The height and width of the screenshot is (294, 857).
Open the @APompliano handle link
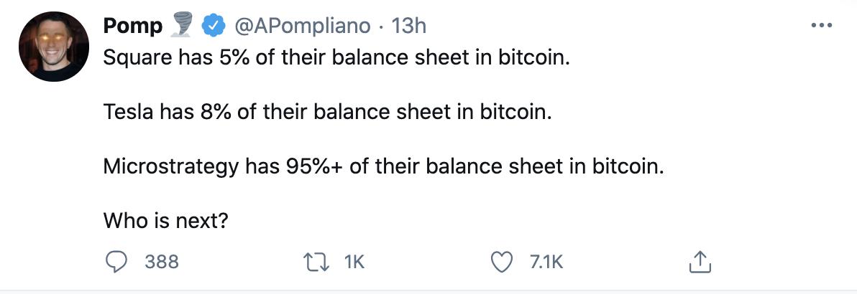pyautogui.click(x=303, y=27)
